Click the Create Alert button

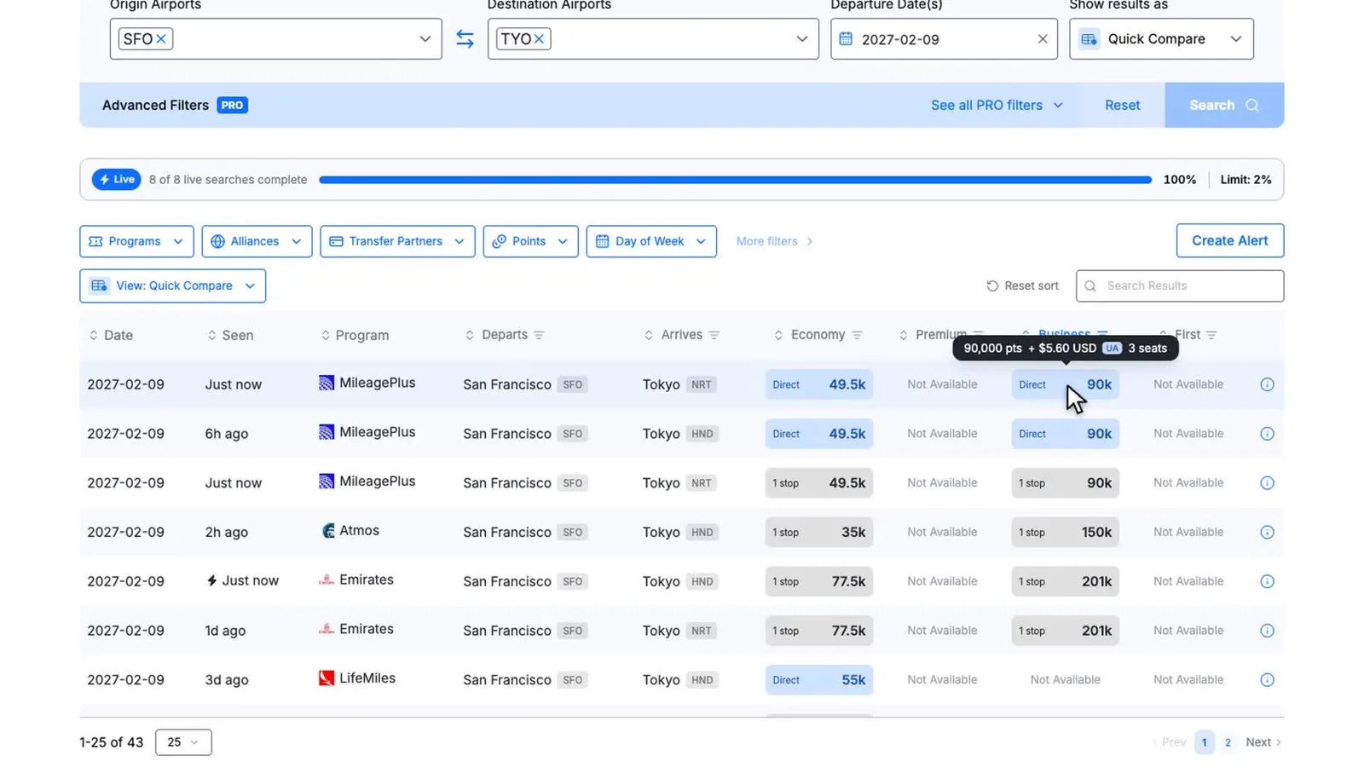pyautogui.click(x=1229, y=240)
